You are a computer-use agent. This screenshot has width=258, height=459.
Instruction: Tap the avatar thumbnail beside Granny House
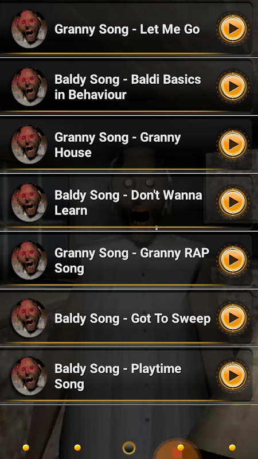[x=29, y=145]
